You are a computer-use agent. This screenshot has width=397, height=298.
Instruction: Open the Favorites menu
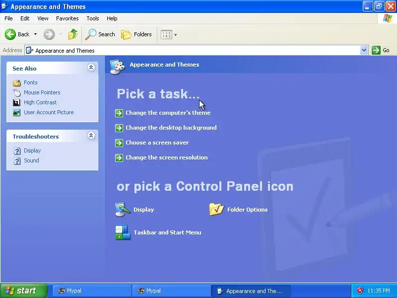[x=67, y=18]
